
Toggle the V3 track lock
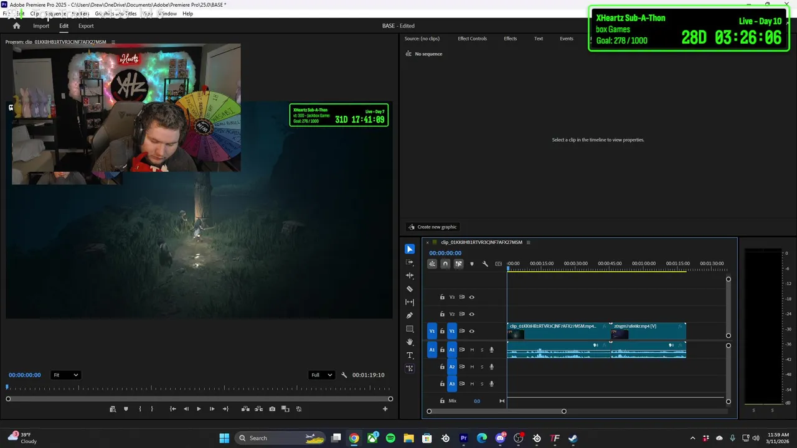[x=442, y=297]
